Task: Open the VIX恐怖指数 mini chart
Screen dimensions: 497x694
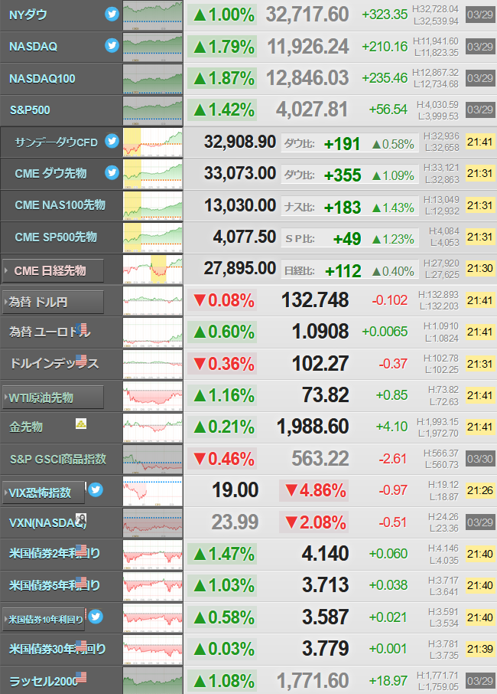Action: 152,491
